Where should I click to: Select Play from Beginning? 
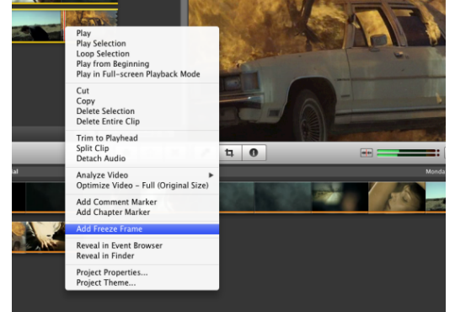(142, 64)
